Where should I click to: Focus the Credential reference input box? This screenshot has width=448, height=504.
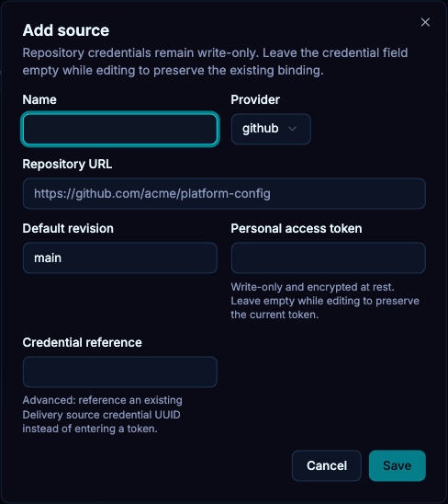(x=120, y=372)
